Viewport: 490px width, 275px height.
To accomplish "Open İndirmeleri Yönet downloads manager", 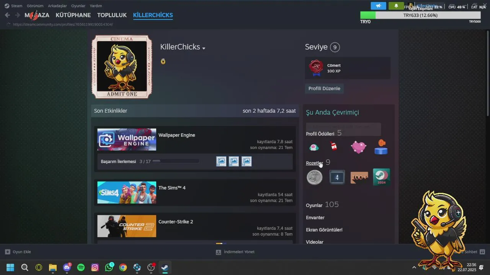I will 235,252.
